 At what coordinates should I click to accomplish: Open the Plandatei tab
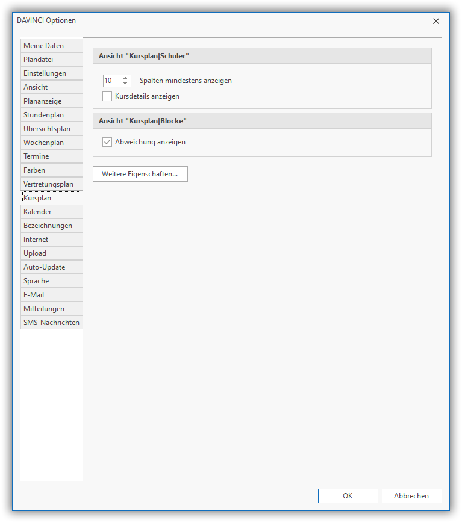point(51,60)
